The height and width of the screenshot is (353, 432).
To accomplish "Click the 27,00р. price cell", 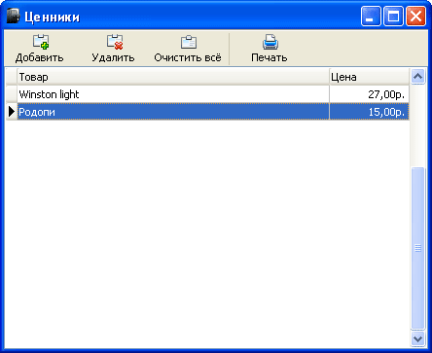I will pyautogui.click(x=370, y=94).
